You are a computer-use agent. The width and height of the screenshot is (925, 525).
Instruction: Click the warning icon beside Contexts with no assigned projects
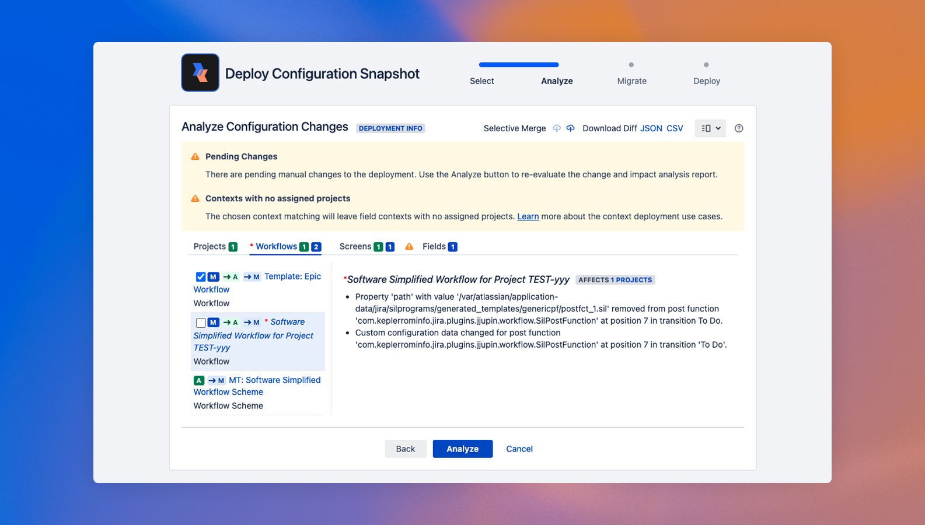pyautogui.click(x=196, y=199)
